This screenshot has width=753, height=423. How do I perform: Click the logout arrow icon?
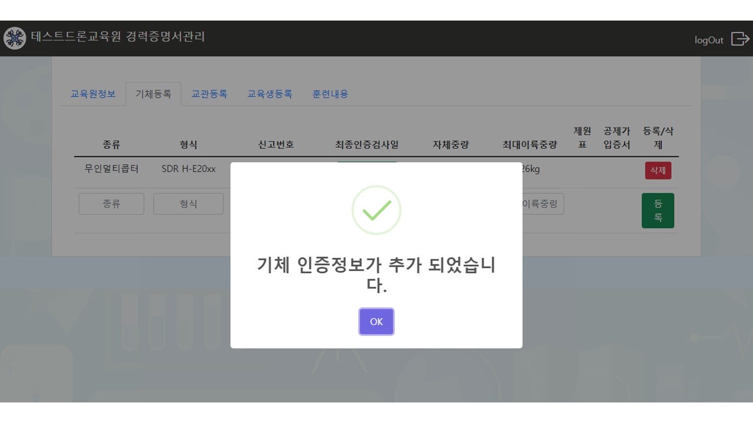coord(739,39)
